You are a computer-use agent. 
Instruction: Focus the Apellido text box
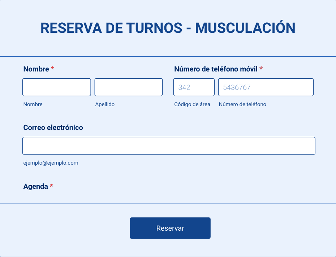[128, 87]
